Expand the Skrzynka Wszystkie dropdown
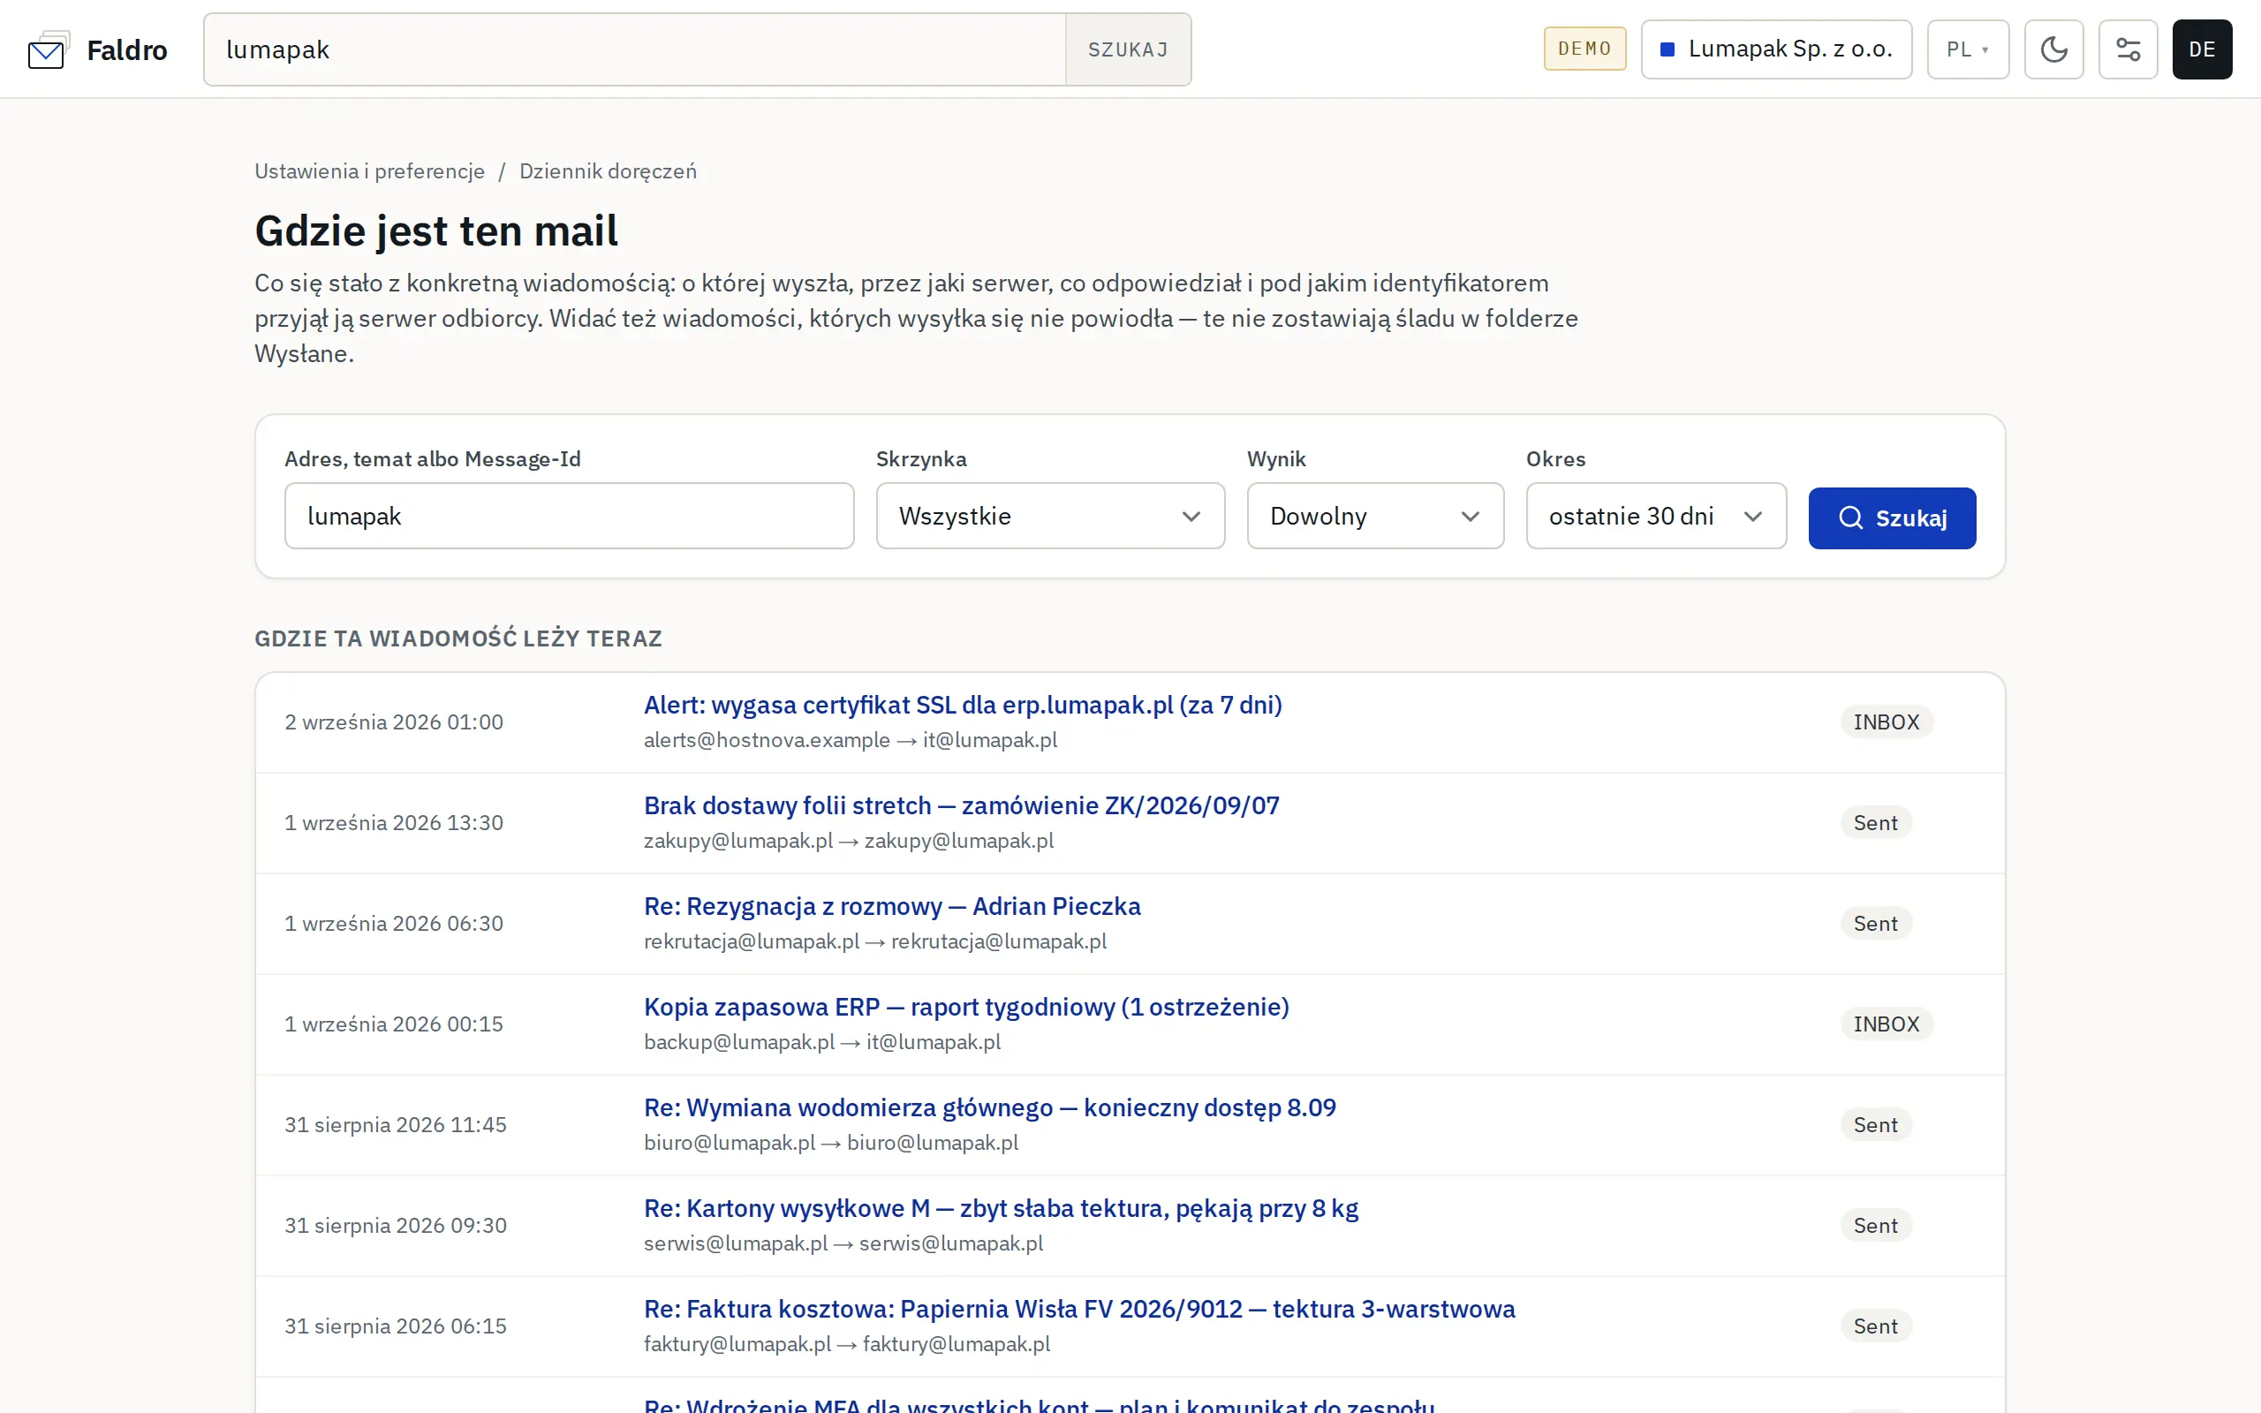Screen dimensions: 2261x1413 (x=1050, y=516)
